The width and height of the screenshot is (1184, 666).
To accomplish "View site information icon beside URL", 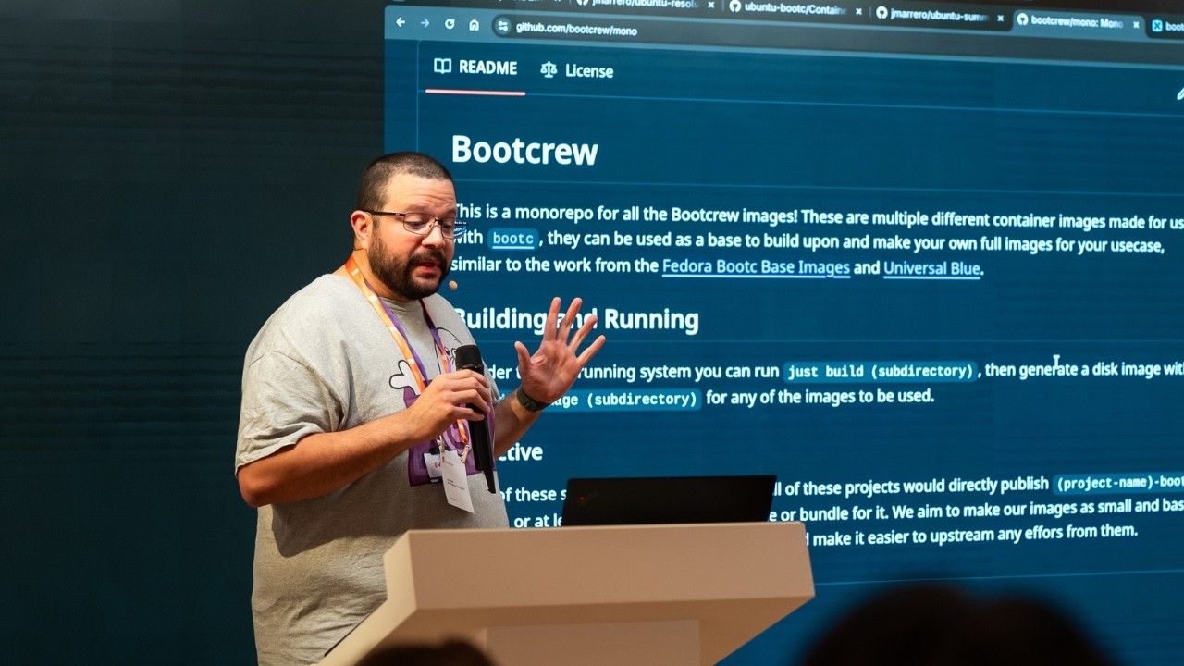I will pyautogui.click(x=502, y=27).
